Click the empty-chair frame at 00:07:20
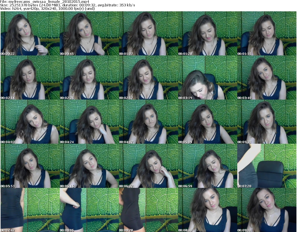This screenshot has width=297, height=232. coord(267,166)
